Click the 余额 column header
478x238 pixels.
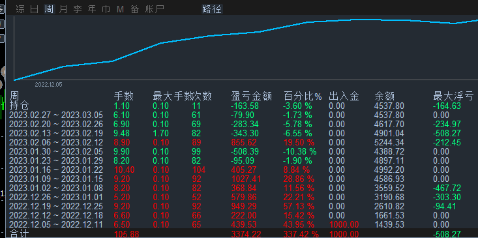(x=384, y=97)
